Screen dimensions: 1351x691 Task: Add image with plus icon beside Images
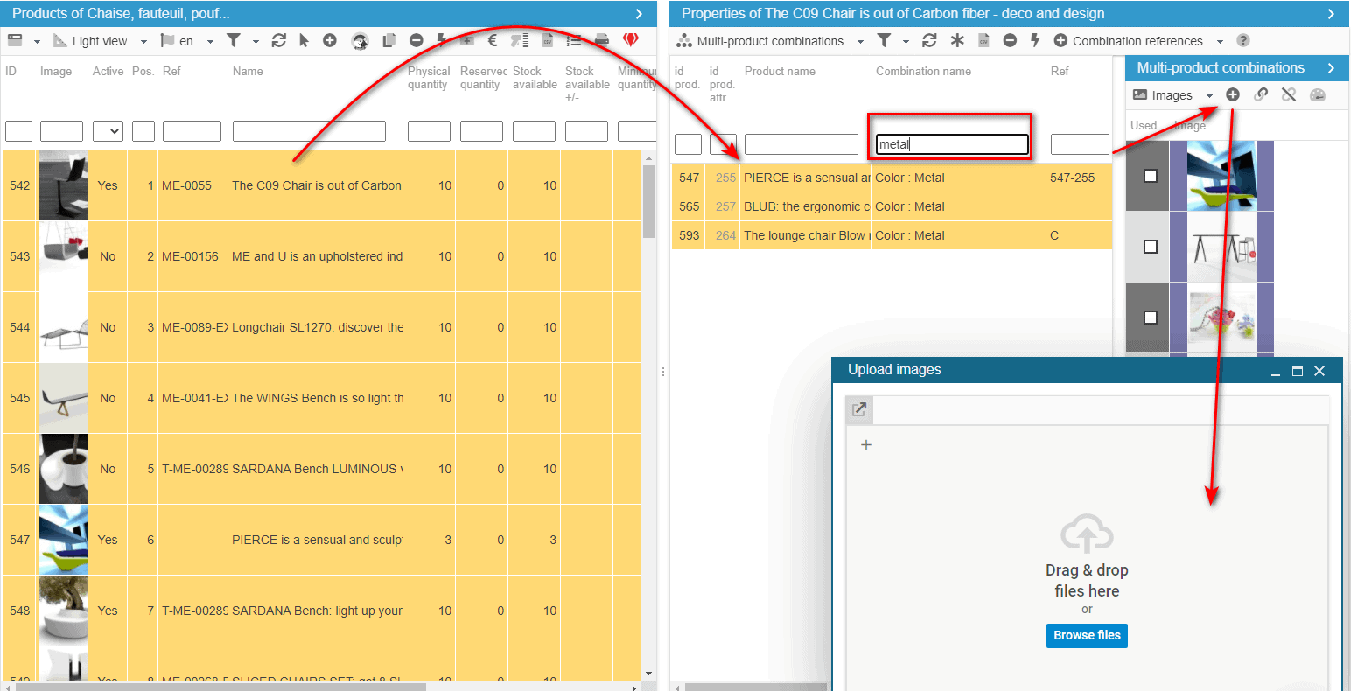1233,95
